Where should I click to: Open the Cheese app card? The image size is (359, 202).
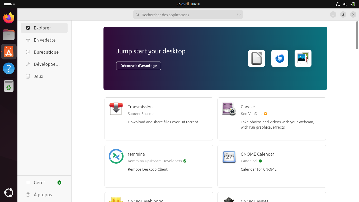click(x=272, y=119)
